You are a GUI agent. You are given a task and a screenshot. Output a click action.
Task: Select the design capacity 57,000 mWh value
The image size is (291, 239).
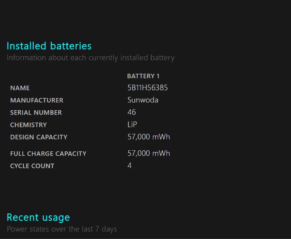coord(149,137)
